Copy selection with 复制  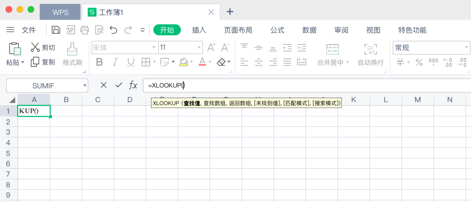[x=43, y=62]
